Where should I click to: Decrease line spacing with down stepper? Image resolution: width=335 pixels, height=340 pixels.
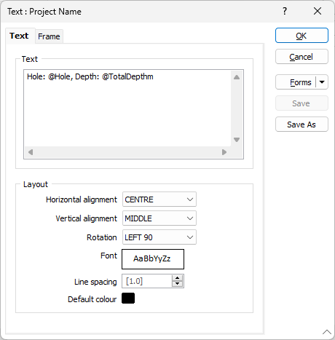point(178,283)
